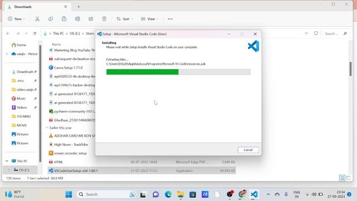This screenshot has height=201, width=357.
Task: Open the Chat app on taskbar
Action: tap(156, 194)
